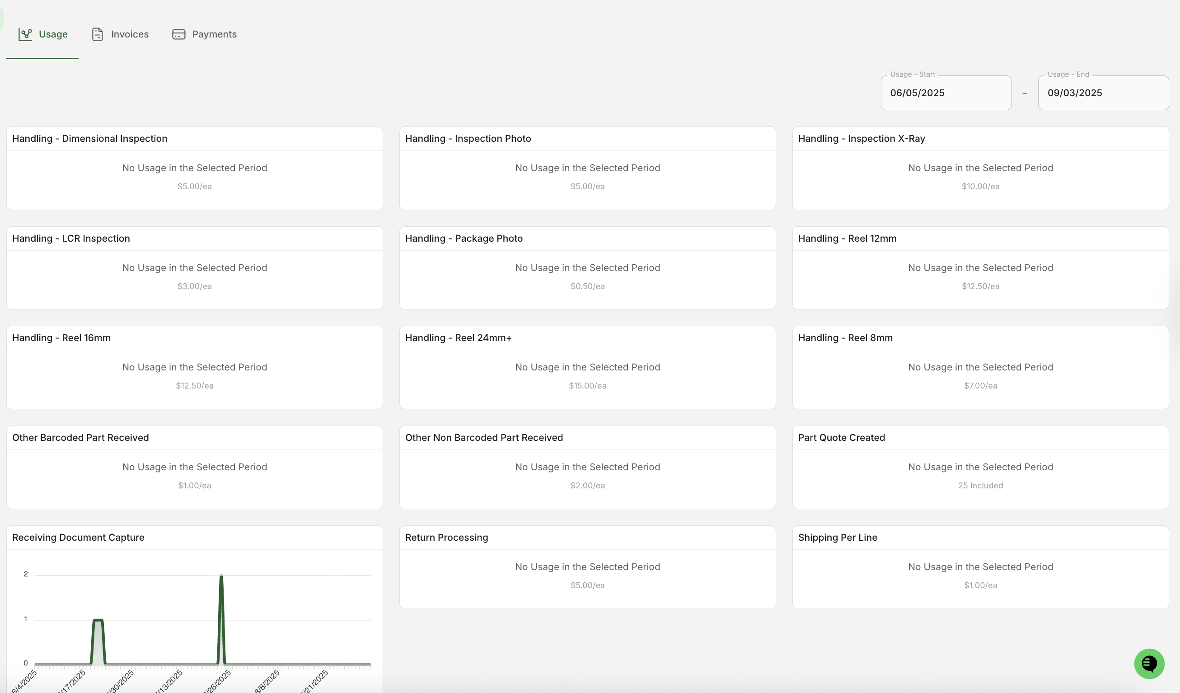Select the Handling - Inspection X-Ray card title
Screen dimensions: 1180x693
click(x=862, y=139)
